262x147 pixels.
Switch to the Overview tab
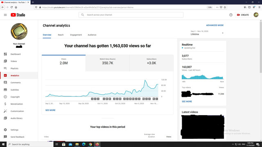(47, 35)
